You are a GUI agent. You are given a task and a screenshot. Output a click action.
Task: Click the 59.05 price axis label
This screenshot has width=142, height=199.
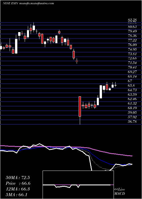[132, 113]
